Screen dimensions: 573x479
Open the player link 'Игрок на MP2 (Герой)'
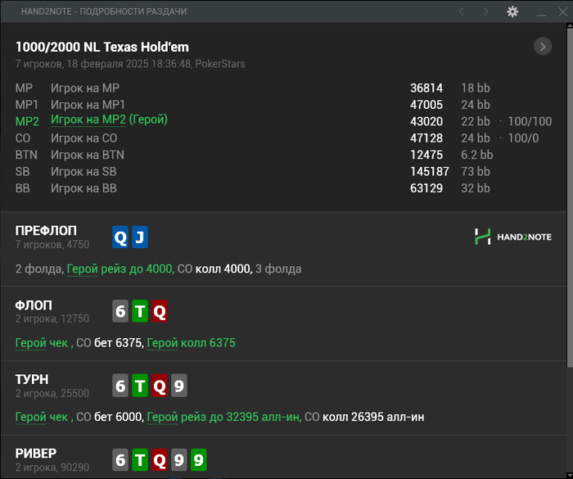click(109, 120)
